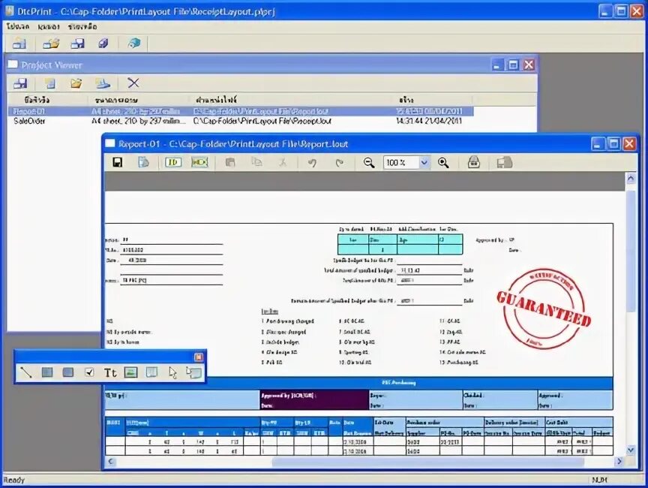Screen dimensions: 648x488
Task: Select the checkbox tool in floating toolbox
Action: [x=89, y=372]
